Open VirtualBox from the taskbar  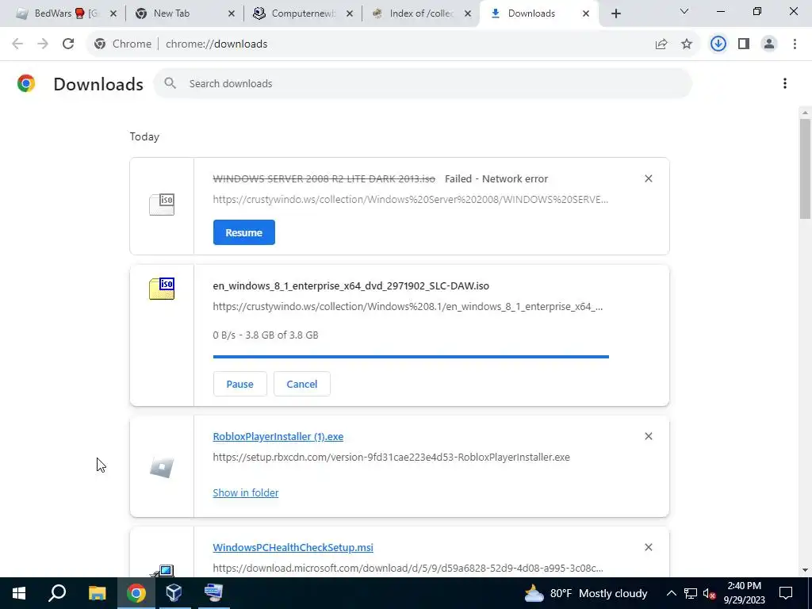tap(174, 593)
